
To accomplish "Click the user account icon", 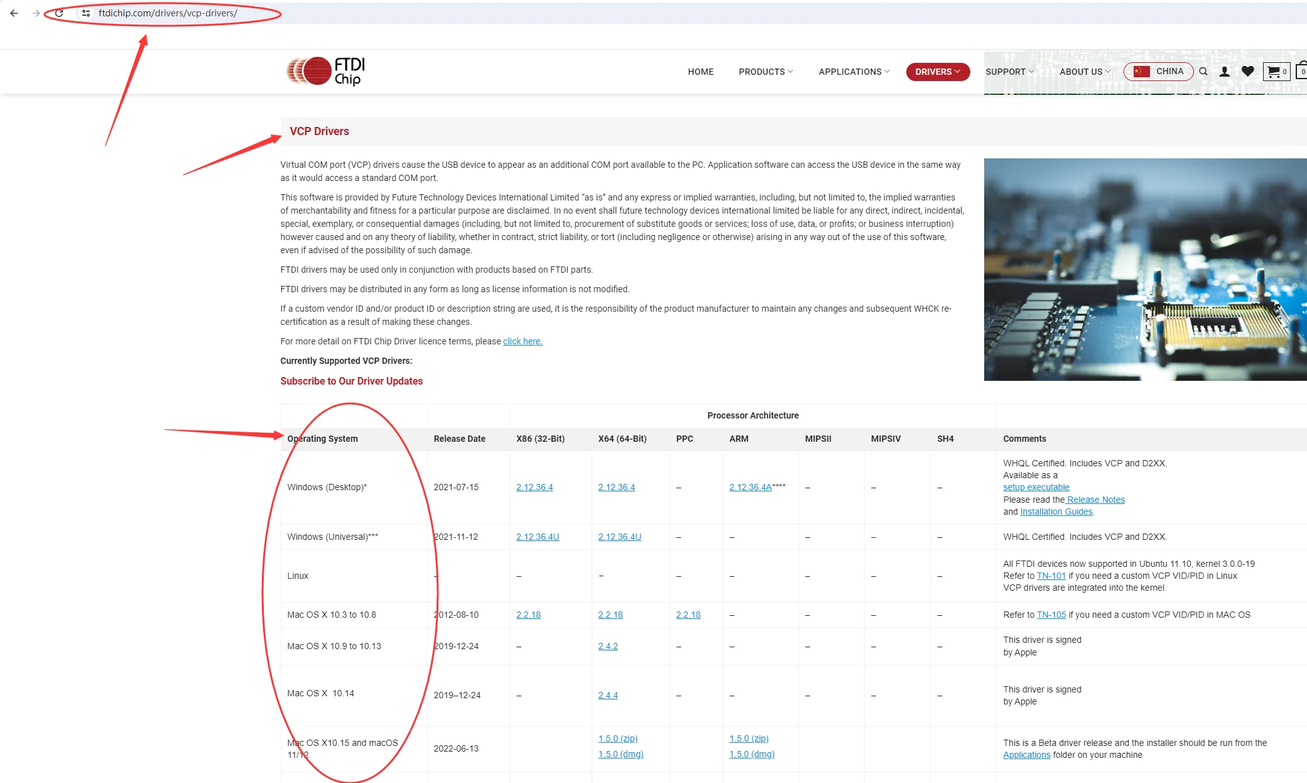I will click(1224, 72).
